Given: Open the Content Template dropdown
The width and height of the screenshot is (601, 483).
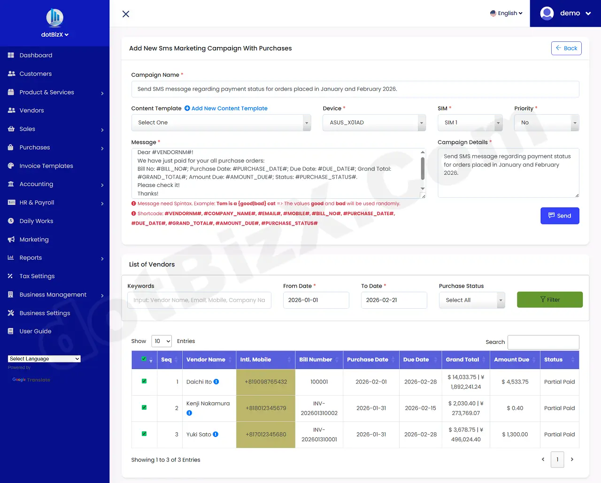Looking at the screenshot, I should coord(221,122).
